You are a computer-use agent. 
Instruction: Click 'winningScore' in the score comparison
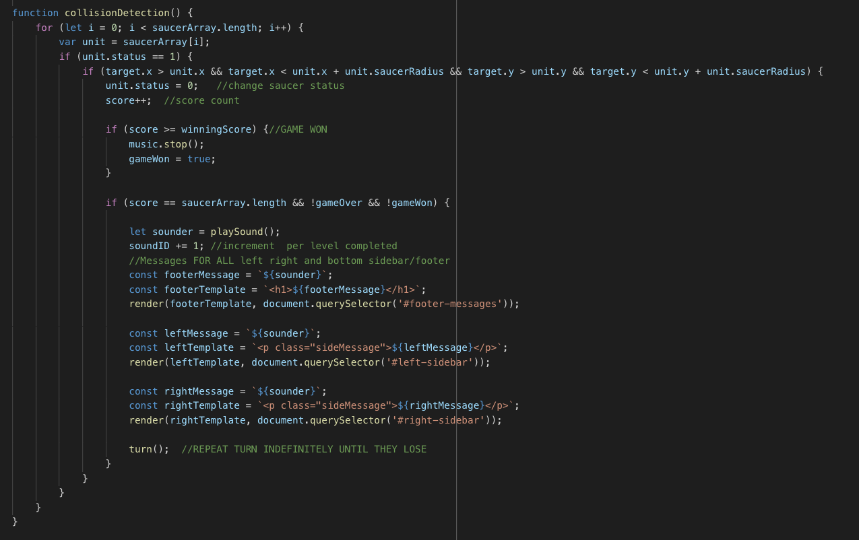tap(216, 129)
